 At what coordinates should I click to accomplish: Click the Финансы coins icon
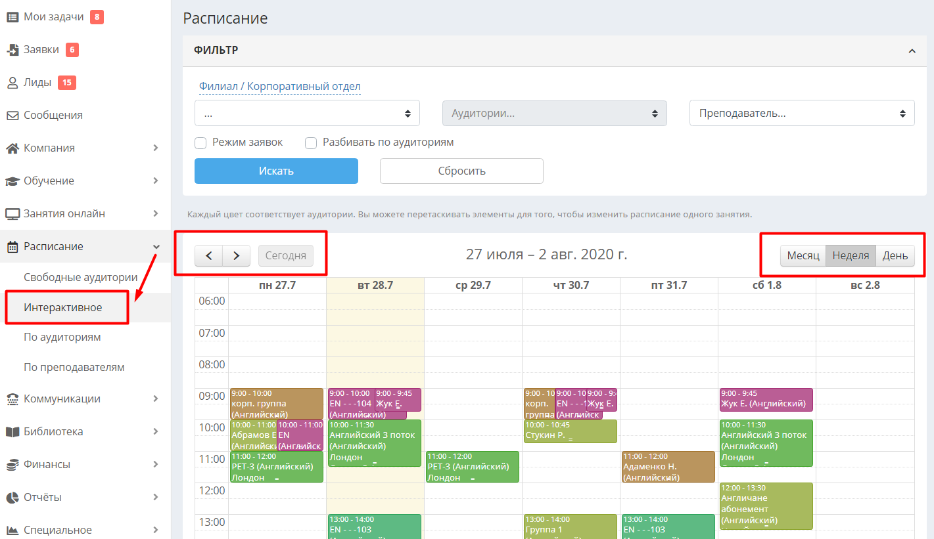click(12, 465)
